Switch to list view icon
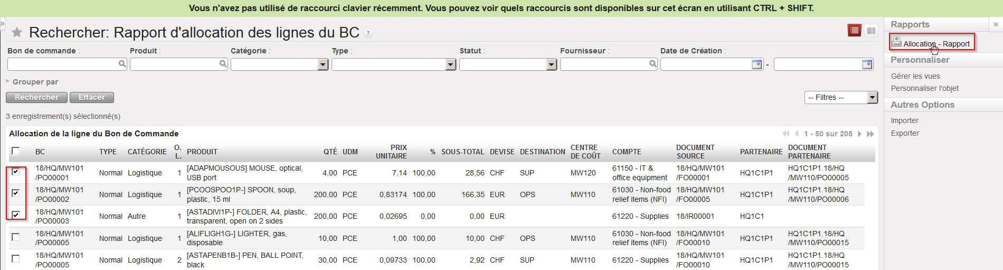The width and height of the screenshot is (1003, 270). pos(854,31)
